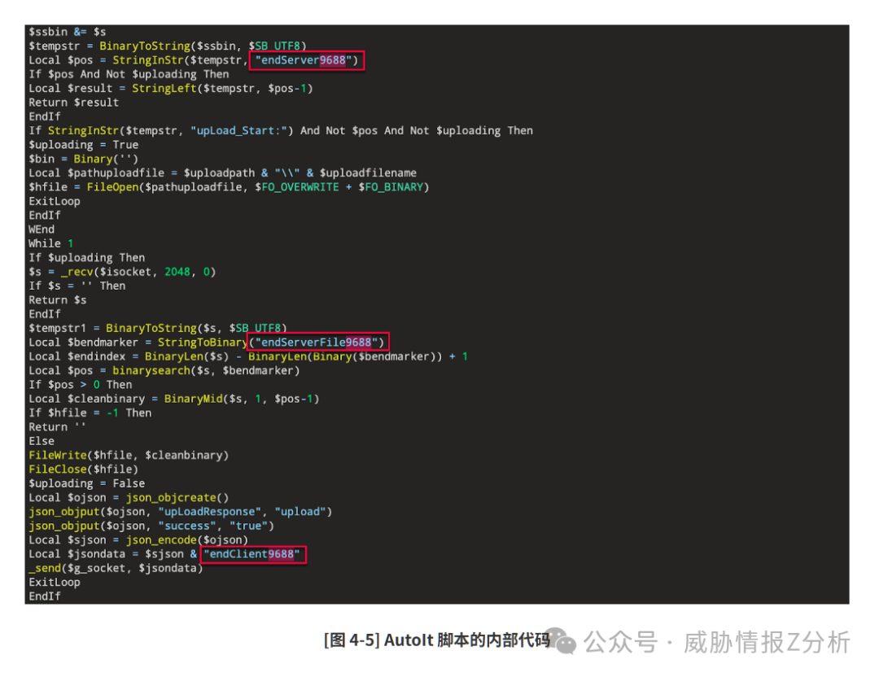Click the "$tempstr = BinaryToString($ssbin, $SB_UTF8)" line

pos(168,46)
